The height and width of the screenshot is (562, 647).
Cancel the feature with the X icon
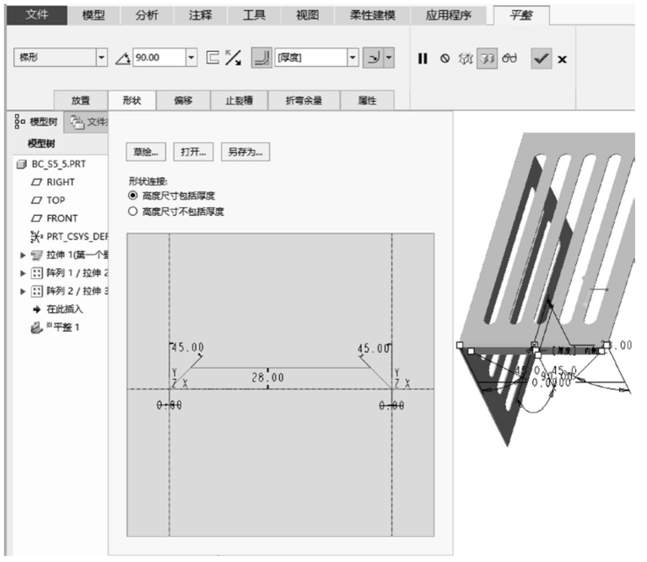coord(562,59)
